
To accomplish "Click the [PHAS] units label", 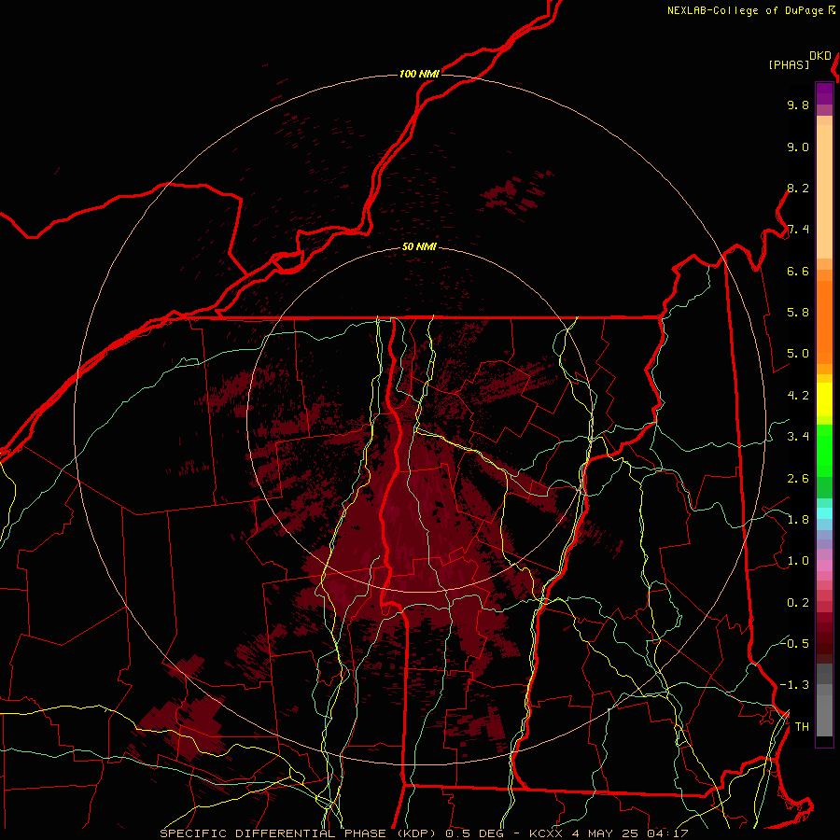I will coord(789,65).
